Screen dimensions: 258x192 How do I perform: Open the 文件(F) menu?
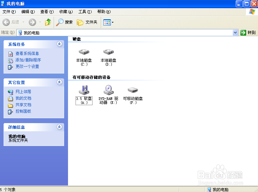click(x=9, y=12)
